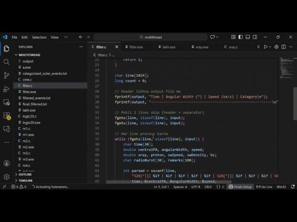297x222 pixels.
Task: Open the Run and Debug view
Action: 6,89
